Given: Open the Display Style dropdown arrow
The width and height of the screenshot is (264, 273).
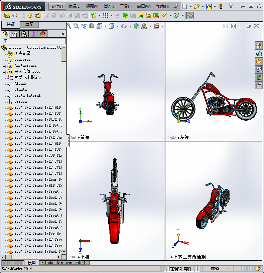Looking at the screenshot, I should pyautogui.click(x=118, y=26).
